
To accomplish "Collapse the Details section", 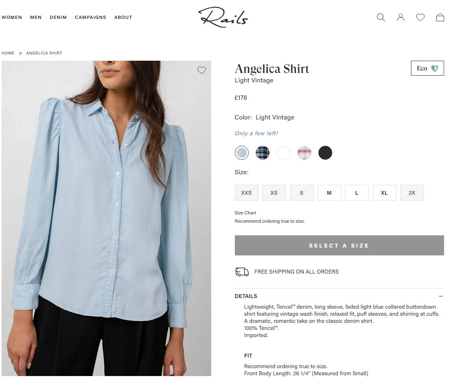I will tap(441, 296).
